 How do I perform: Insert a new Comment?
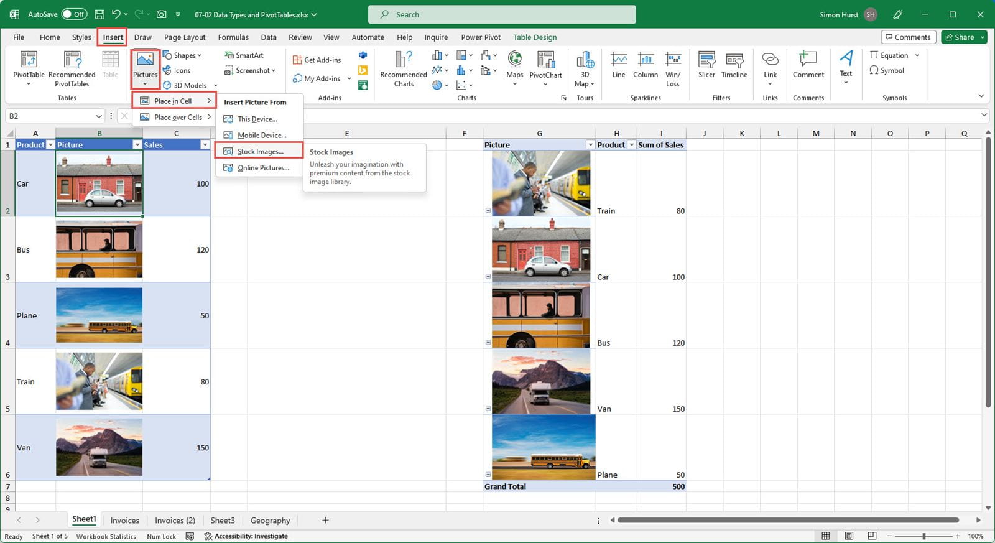click(808, 65)
